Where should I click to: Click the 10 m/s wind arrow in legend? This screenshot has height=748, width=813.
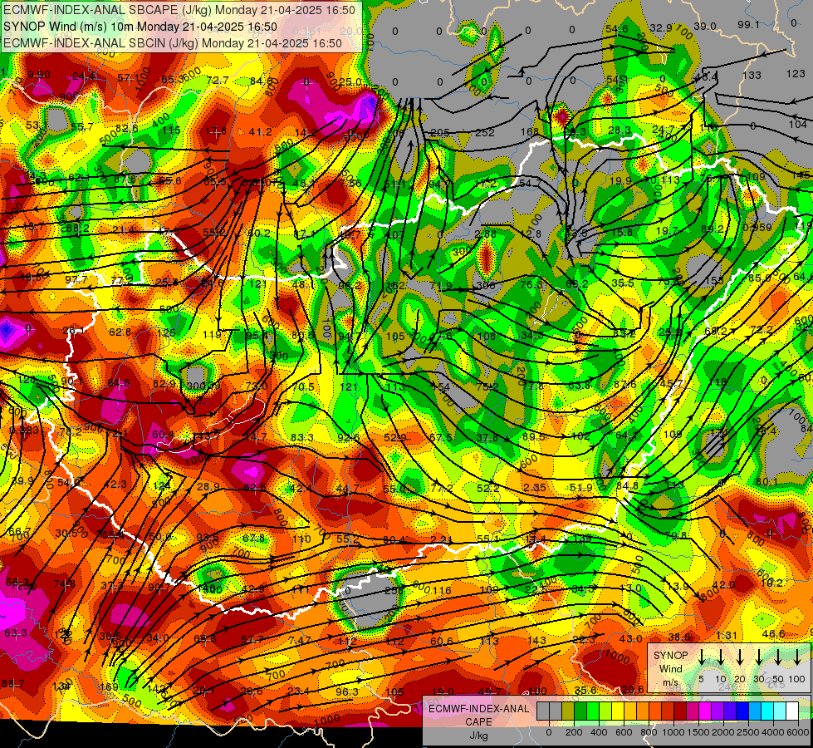point(721,657)
